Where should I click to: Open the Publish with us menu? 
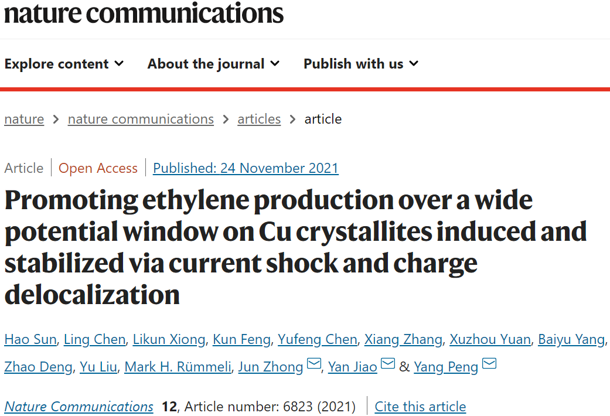pos(360,64)
